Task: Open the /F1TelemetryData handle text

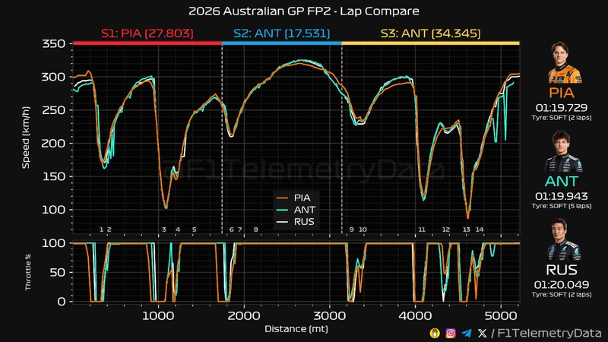Action: coord(546,333)
